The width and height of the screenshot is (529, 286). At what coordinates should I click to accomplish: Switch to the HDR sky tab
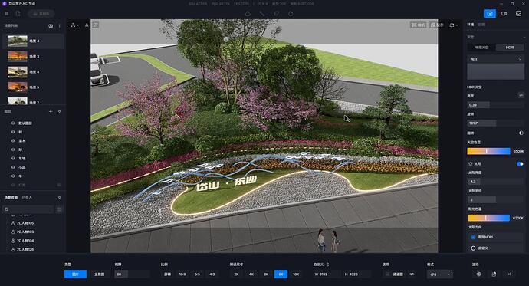pos(509,48)
